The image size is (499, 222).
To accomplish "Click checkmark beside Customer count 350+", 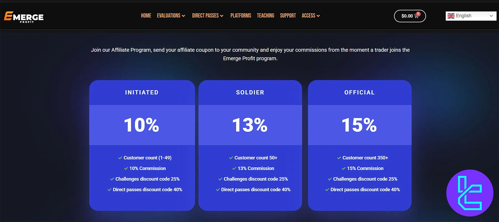I will [339, 158].
